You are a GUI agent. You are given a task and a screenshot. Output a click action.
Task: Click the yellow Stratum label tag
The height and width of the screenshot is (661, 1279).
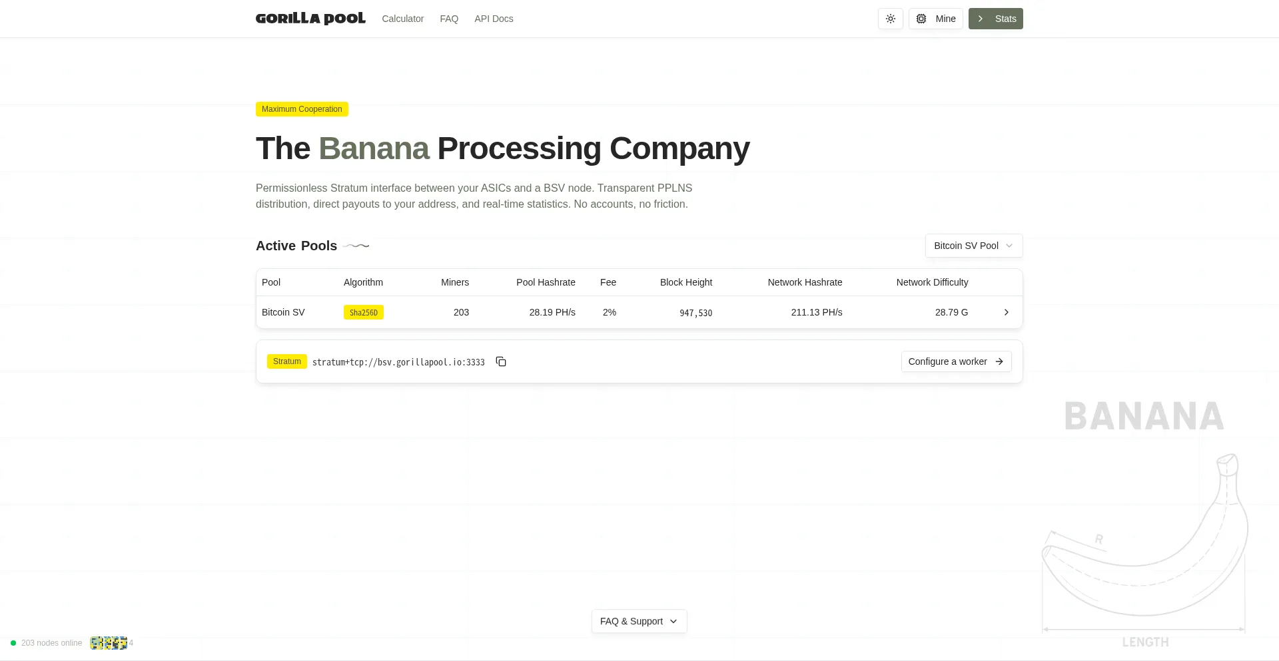287,361
